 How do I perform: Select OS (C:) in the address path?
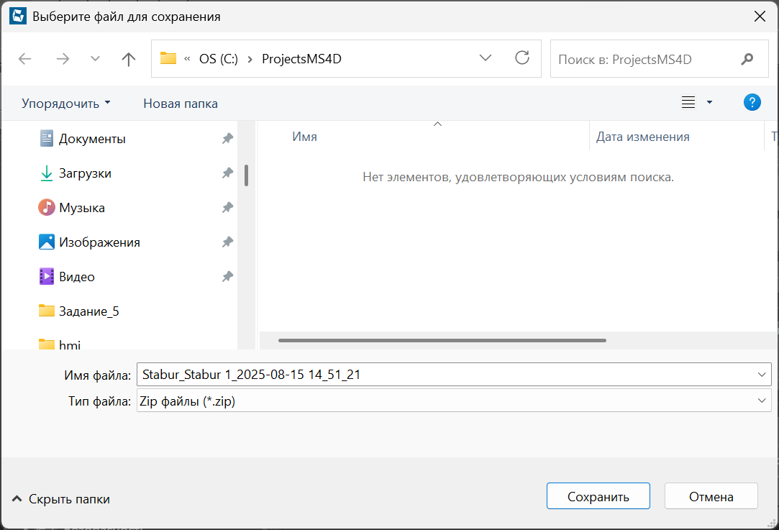[219, 59]
